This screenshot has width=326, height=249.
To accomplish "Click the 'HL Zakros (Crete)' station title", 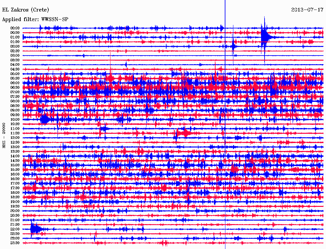I will tap(25, 10).
